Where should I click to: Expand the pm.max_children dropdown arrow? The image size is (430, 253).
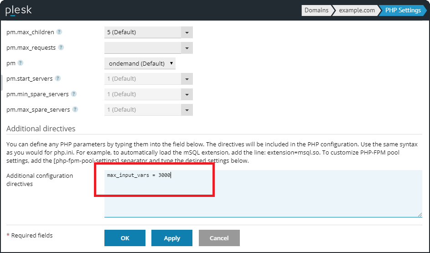coord(187,32)
